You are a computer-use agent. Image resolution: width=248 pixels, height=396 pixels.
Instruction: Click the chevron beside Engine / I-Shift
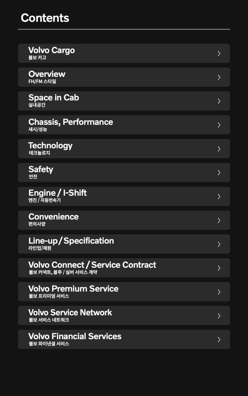pyautogui.click(x=219, y=196)
